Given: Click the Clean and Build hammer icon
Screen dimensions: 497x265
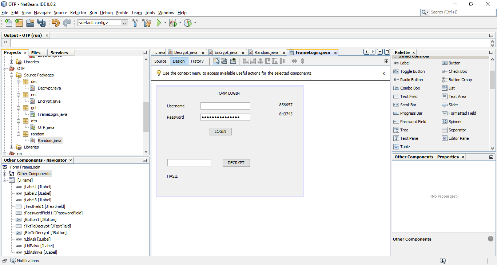Looking at the screenshot, I should (147, 23).
